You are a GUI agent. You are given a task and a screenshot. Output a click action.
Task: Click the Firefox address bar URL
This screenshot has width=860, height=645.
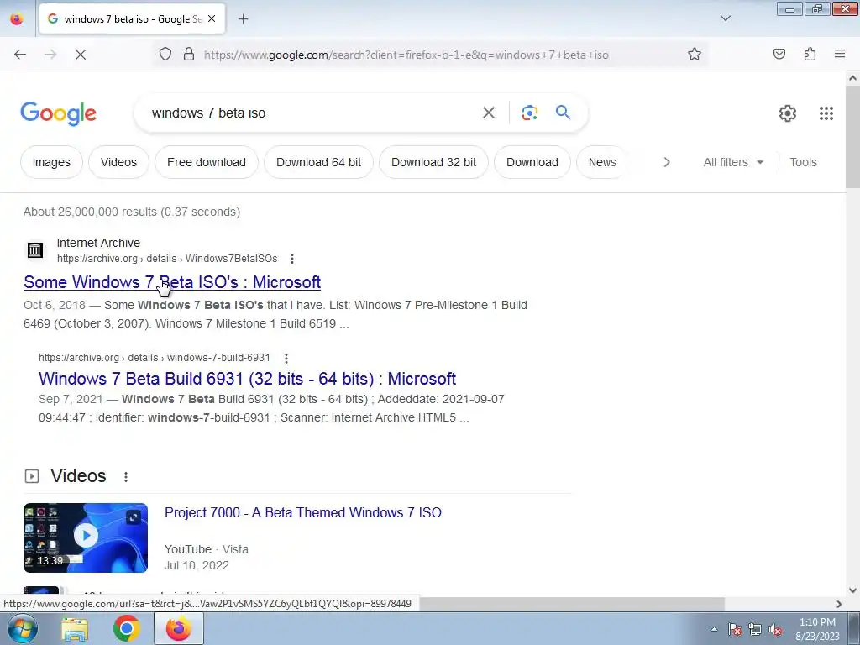406,55
